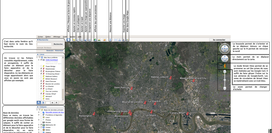Select the add image overlay toolbar icon
The height and width of the screenshot is (133, 272).
click(x=86, y=40)
